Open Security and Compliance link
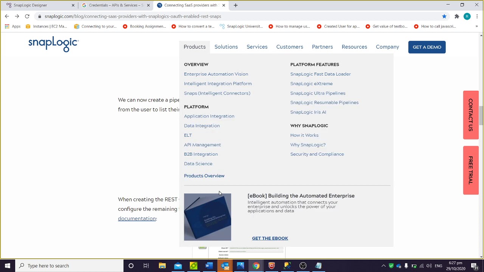 tap(317, 154)
